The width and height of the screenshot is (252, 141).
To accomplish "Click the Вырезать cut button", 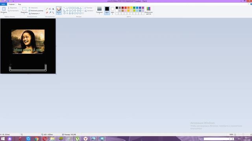I will [x=12, y=8].
